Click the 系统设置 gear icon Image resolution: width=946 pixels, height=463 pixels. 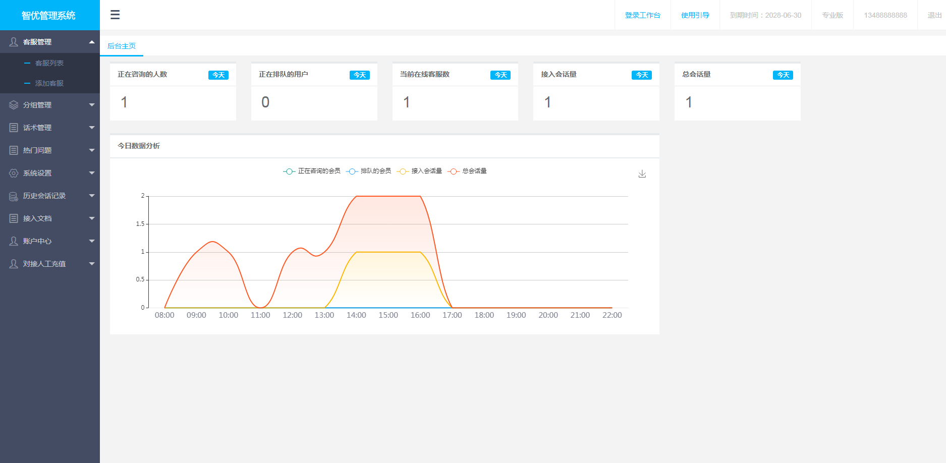pos(14,173)
